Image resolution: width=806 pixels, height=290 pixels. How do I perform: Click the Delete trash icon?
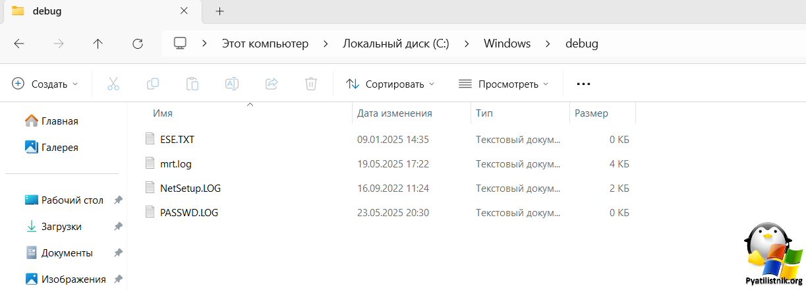311,84
